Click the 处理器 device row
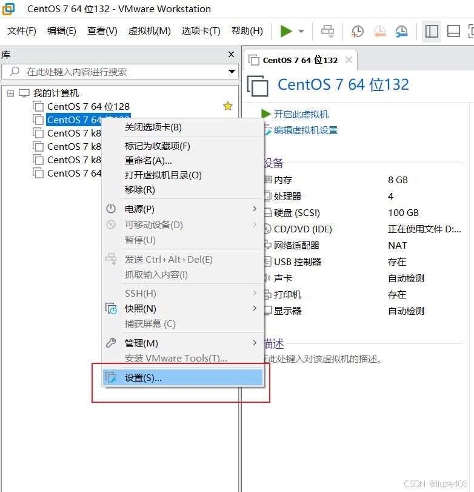474x492 pixels. tap(363, 197)
